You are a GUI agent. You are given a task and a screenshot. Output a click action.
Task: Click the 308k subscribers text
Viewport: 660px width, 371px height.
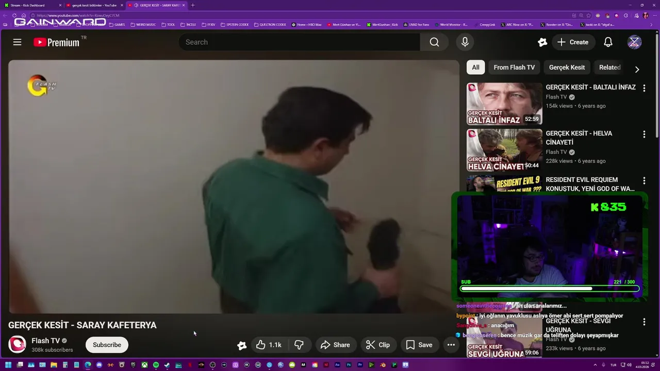click(x=52, y=350)
